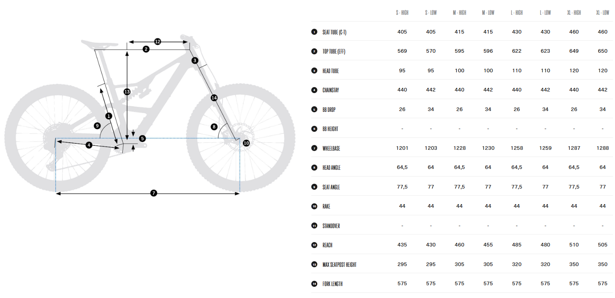Click marker 10 at the front wheel axle

246,143
